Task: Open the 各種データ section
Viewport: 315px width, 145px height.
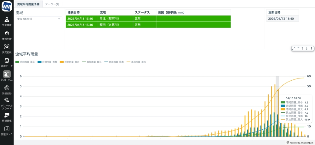Action: 7,62
